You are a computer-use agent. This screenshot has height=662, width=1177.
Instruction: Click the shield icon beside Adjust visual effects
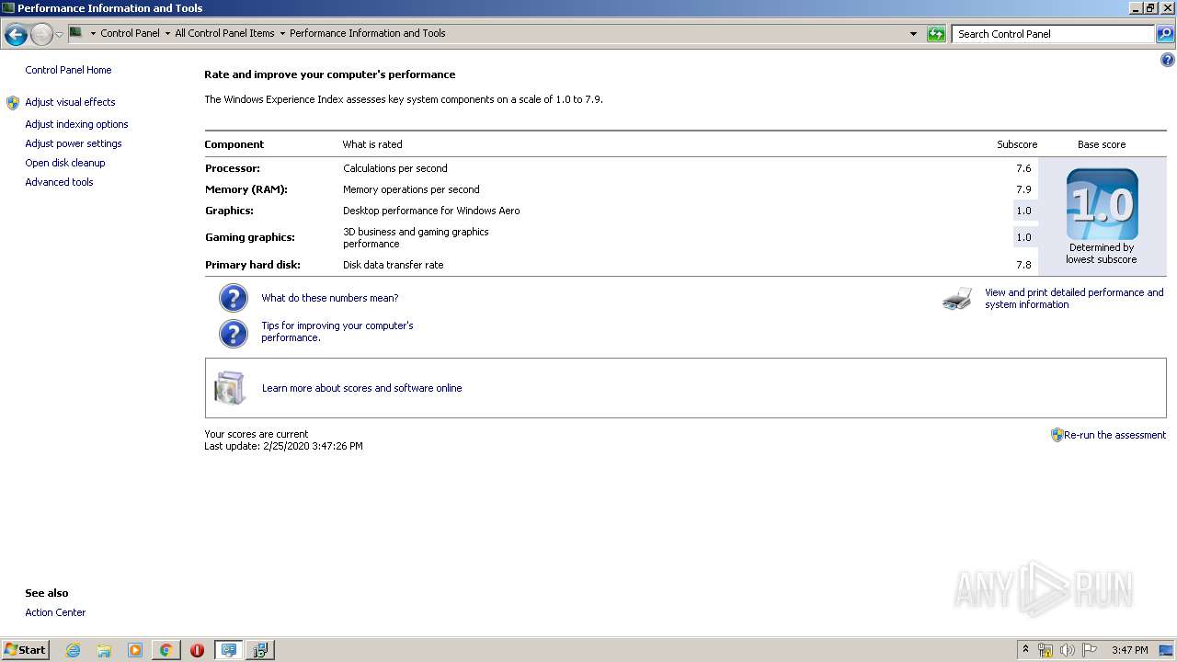pyautogui.click(x=13, y=102)
